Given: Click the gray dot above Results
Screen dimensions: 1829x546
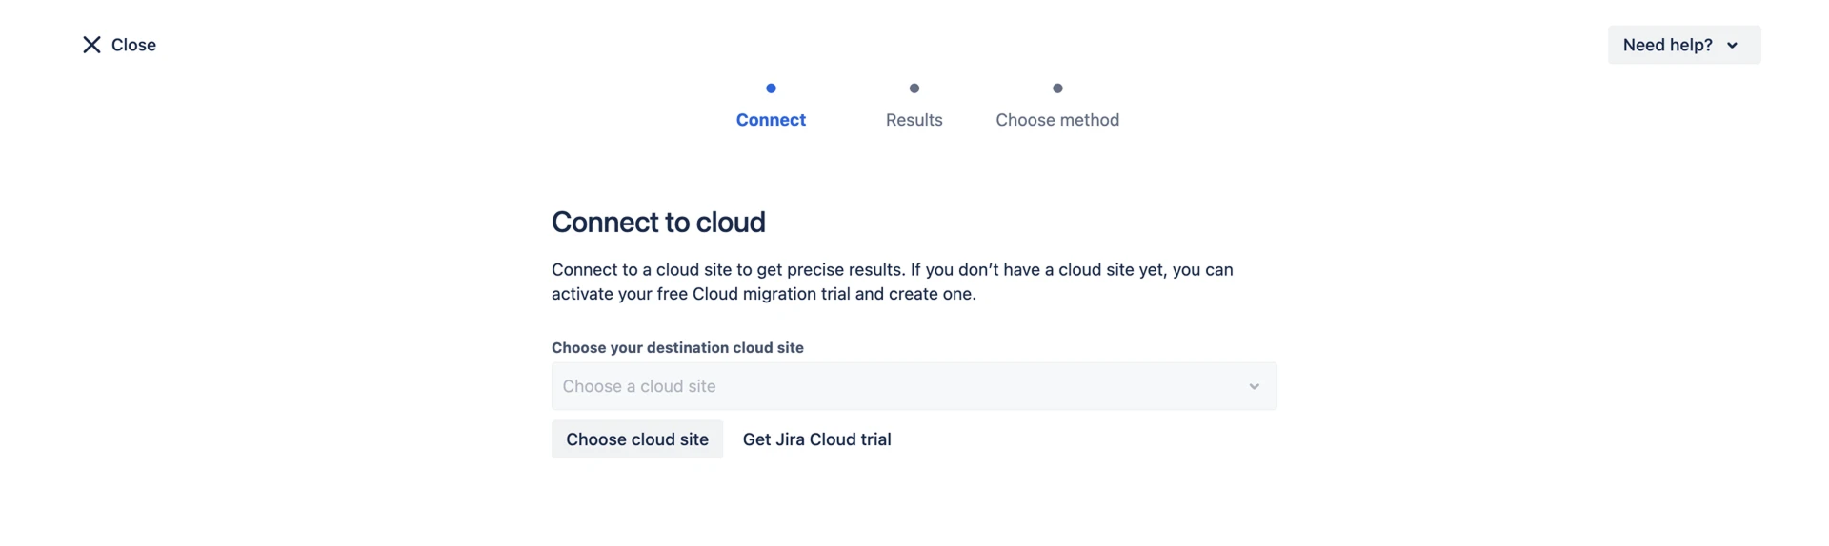Looking at the screenshot, I should tap(914, 88).
